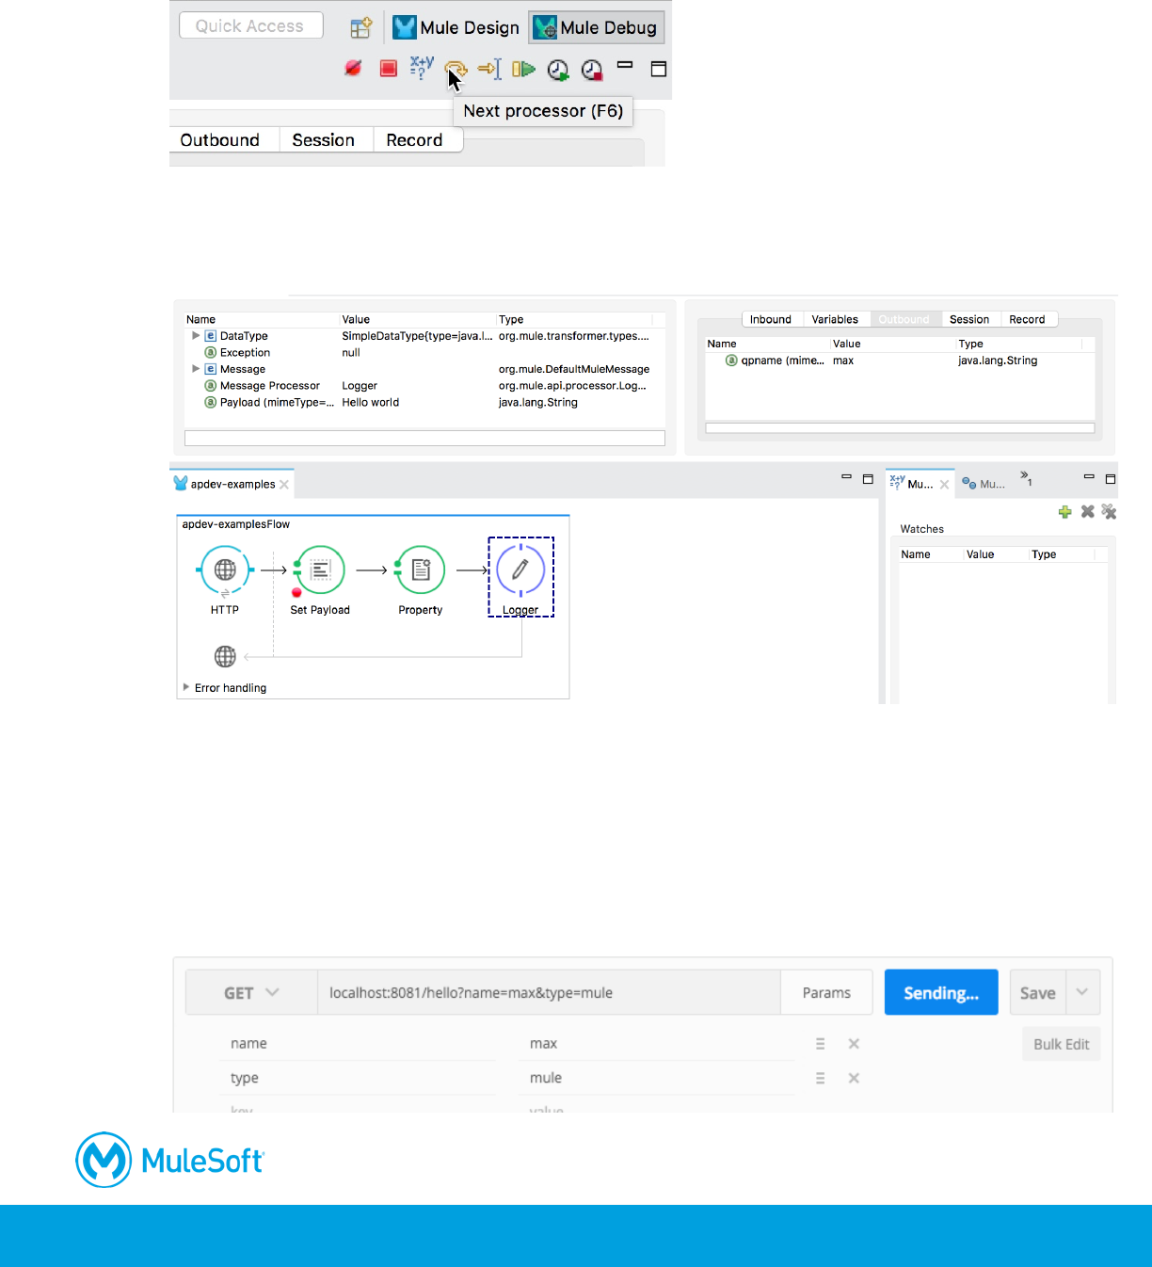The width and height of the screenshot is (1152, 1267).
Task: Open the GET method dropdown
Action: [x=251, y=993]
